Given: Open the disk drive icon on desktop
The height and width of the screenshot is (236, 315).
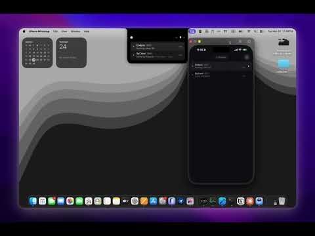Looking at the screenshot, I should pyautogui.click(x=283, y=42).
